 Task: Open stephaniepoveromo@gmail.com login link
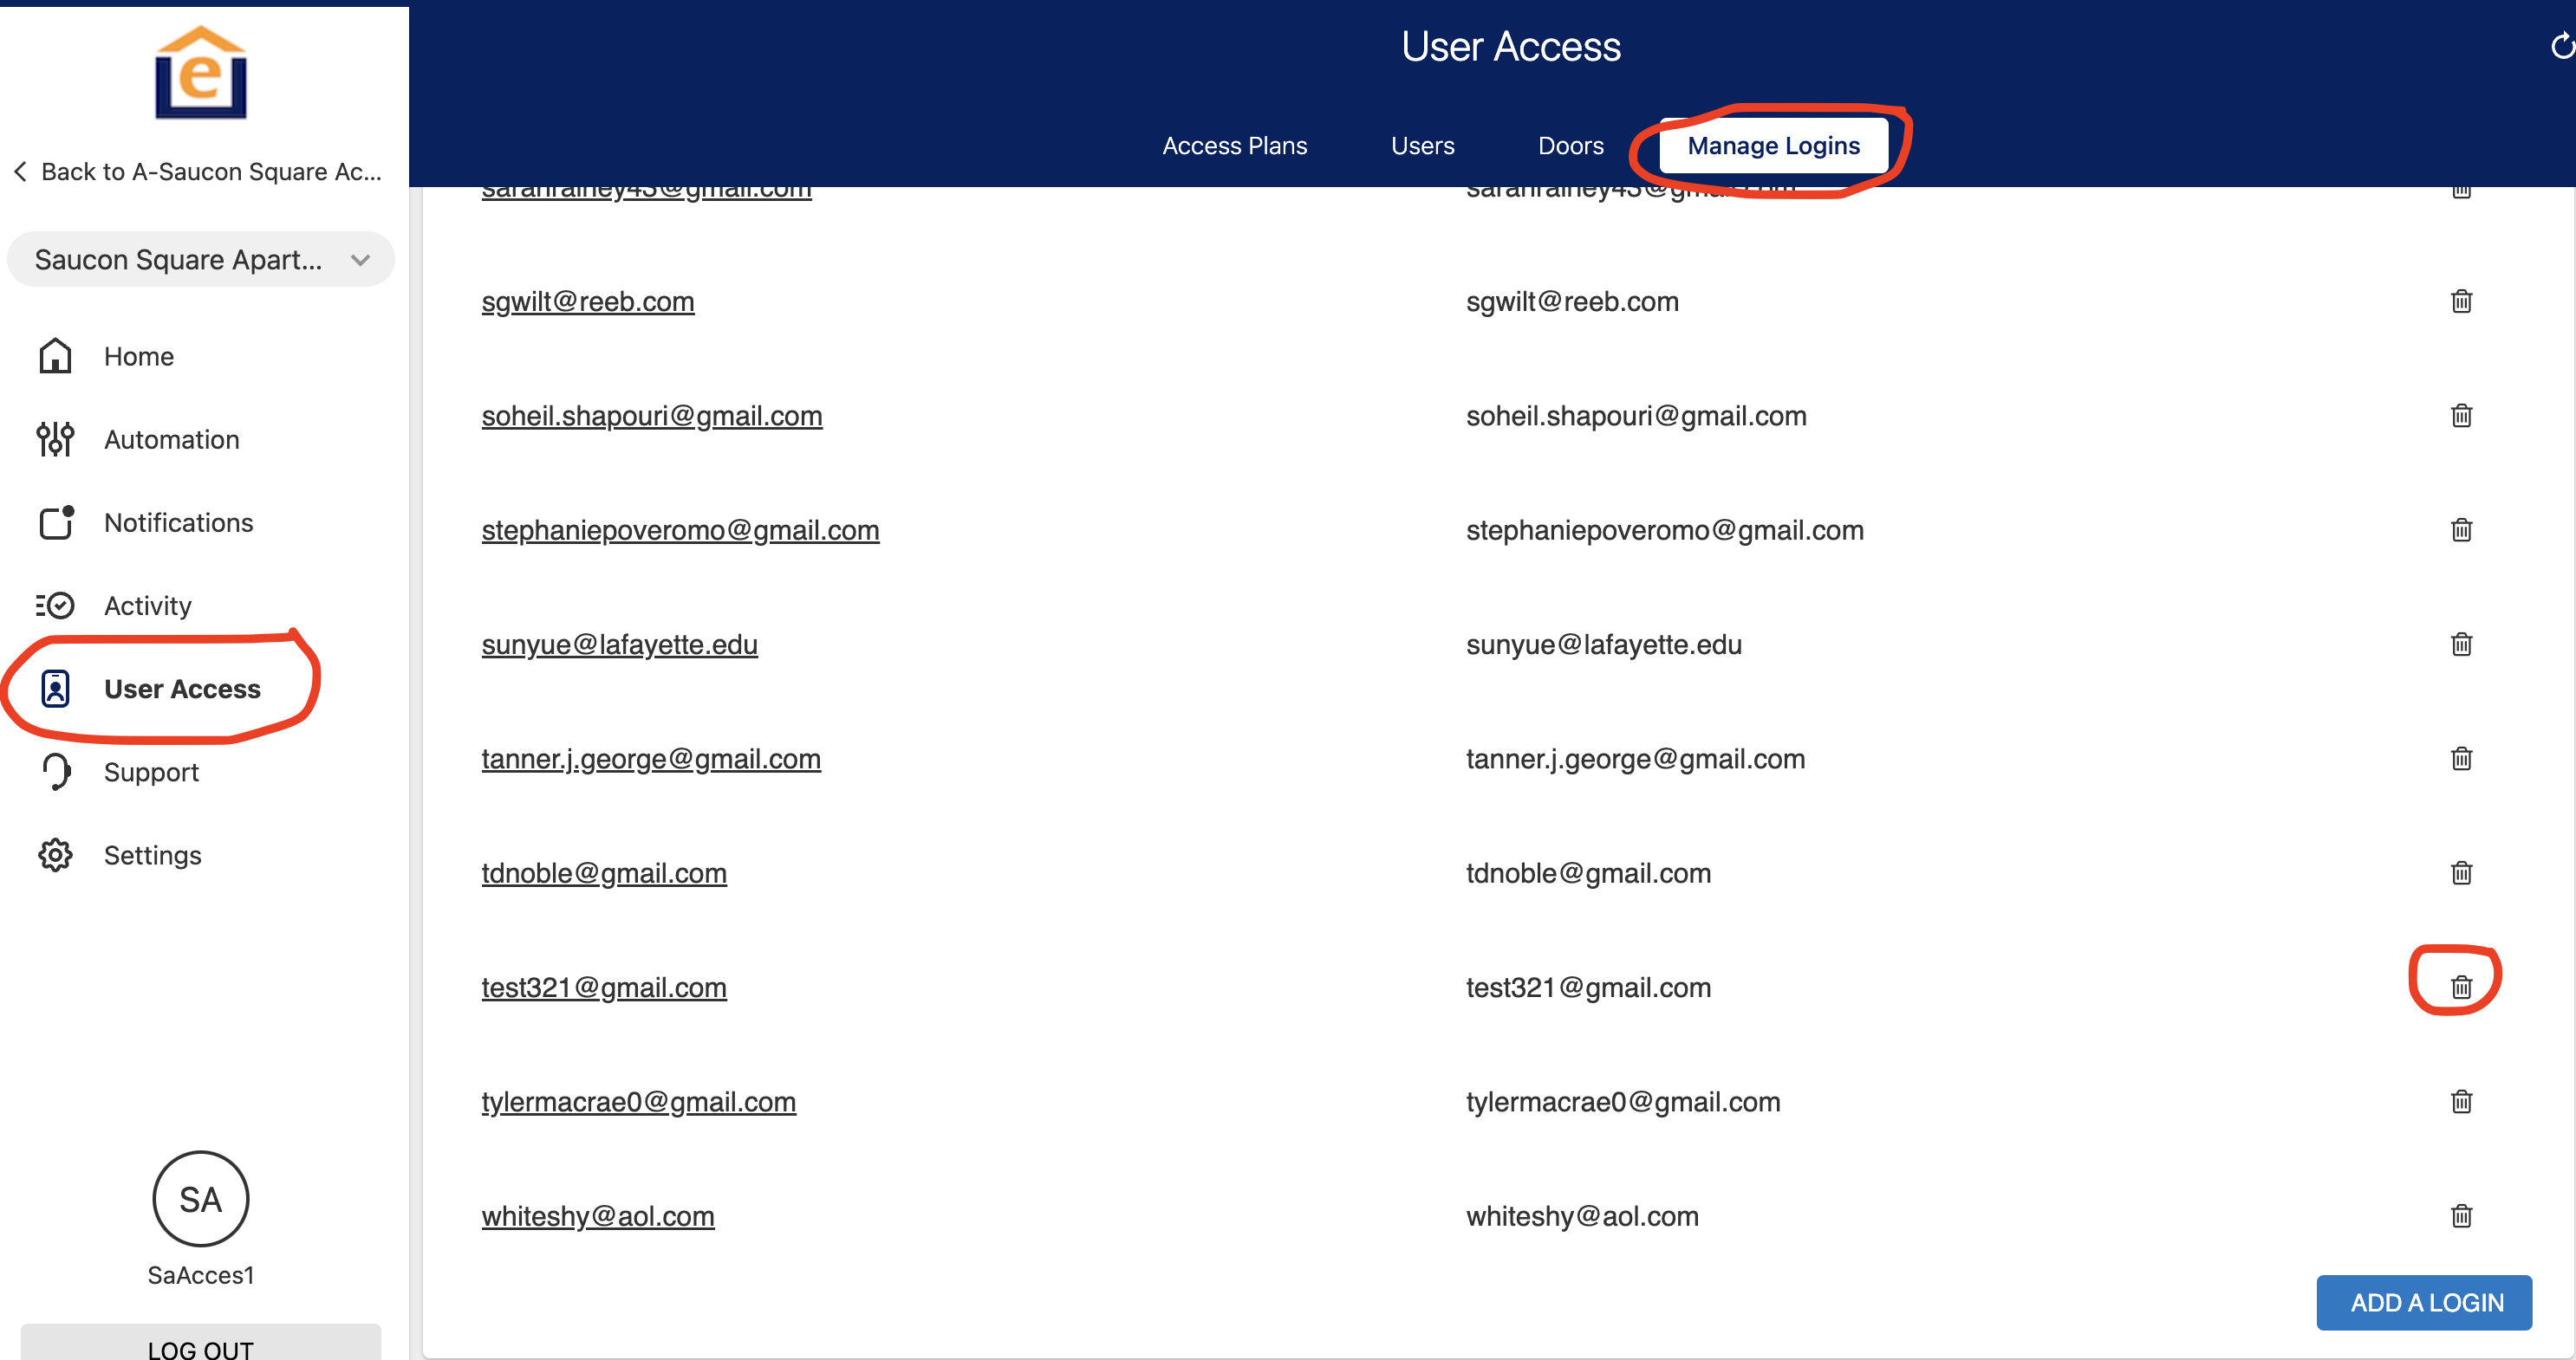pyautogui.click(x=680, y=531)
